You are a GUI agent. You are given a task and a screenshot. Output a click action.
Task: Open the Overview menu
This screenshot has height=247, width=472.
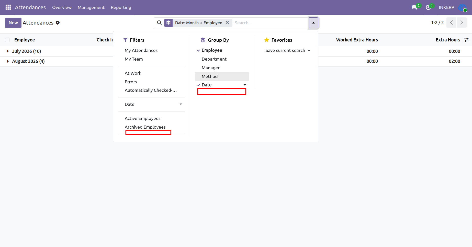coord(62,7)
